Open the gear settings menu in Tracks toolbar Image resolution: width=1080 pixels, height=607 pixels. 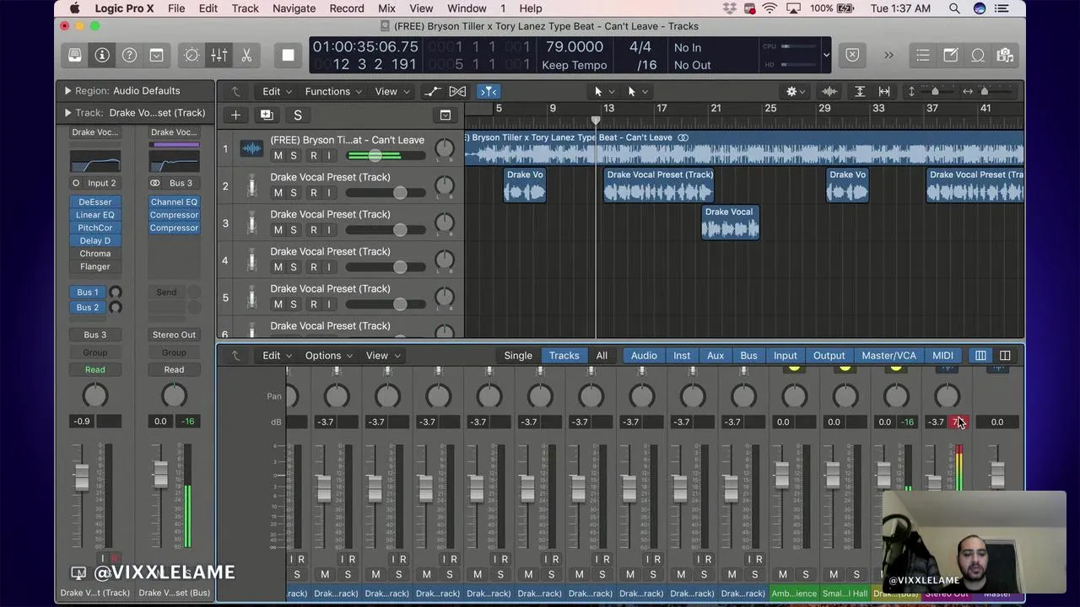[x=796, y=91]
